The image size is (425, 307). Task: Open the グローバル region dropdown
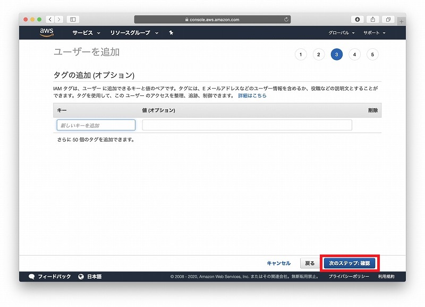(x=342, y=33)
